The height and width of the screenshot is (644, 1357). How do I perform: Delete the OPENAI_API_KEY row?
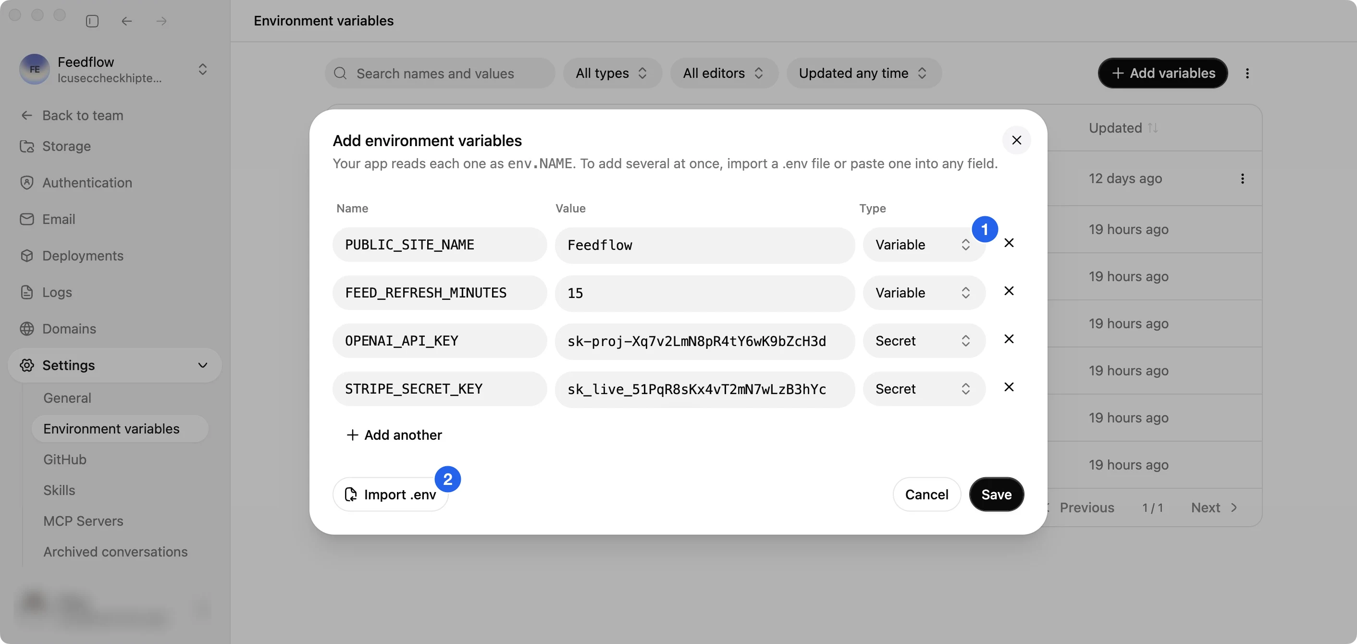[x=1009, y=339]
